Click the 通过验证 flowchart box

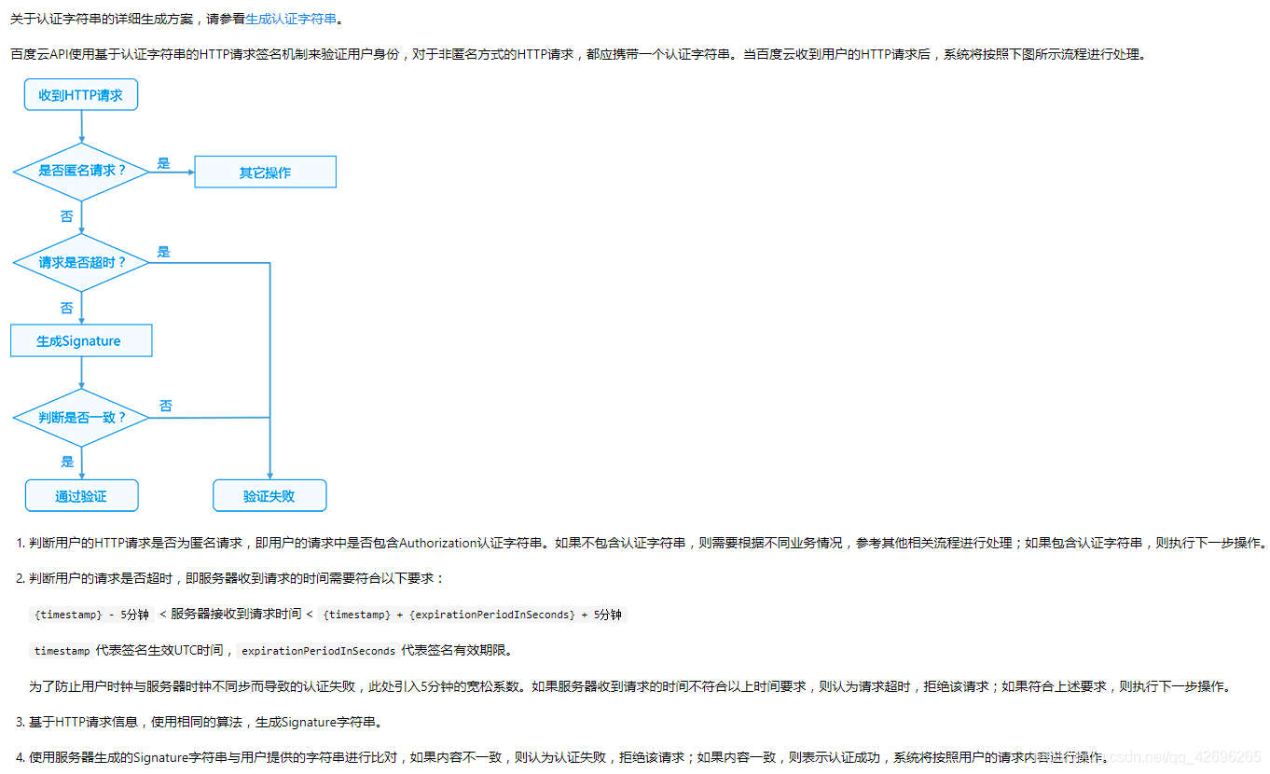(x=81, y=496)
